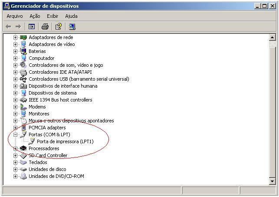Click the Modems phone icon
This screenshot has height=197, width=279.
coord(23,107)
